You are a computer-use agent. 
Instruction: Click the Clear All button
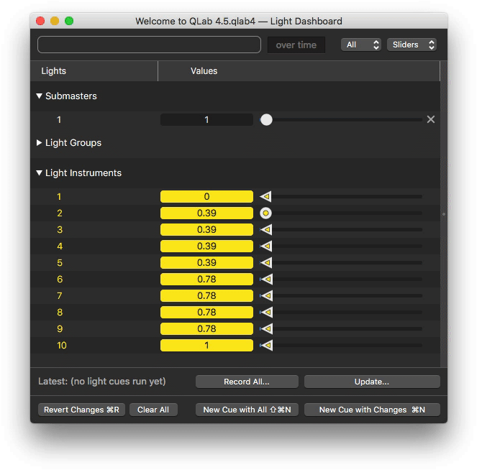pos(153,410)
